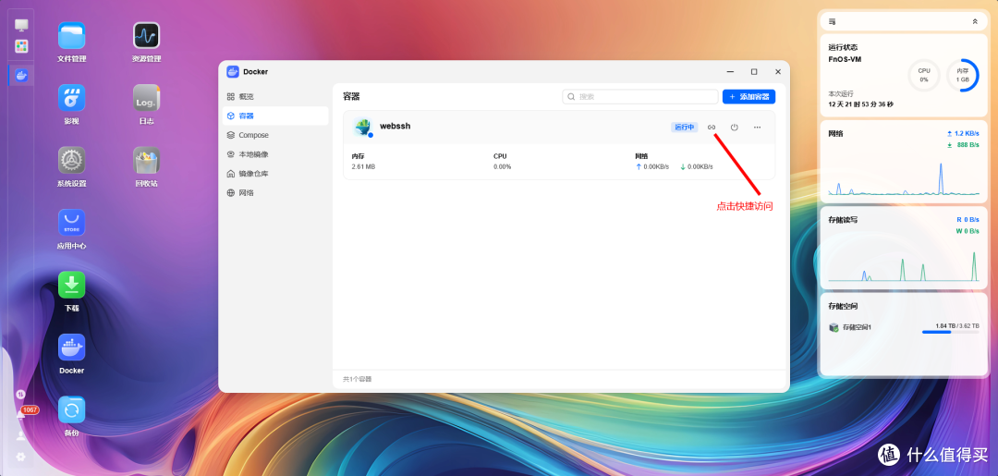
Task: Open the 备份 backup app
Action: pos(71,409)
